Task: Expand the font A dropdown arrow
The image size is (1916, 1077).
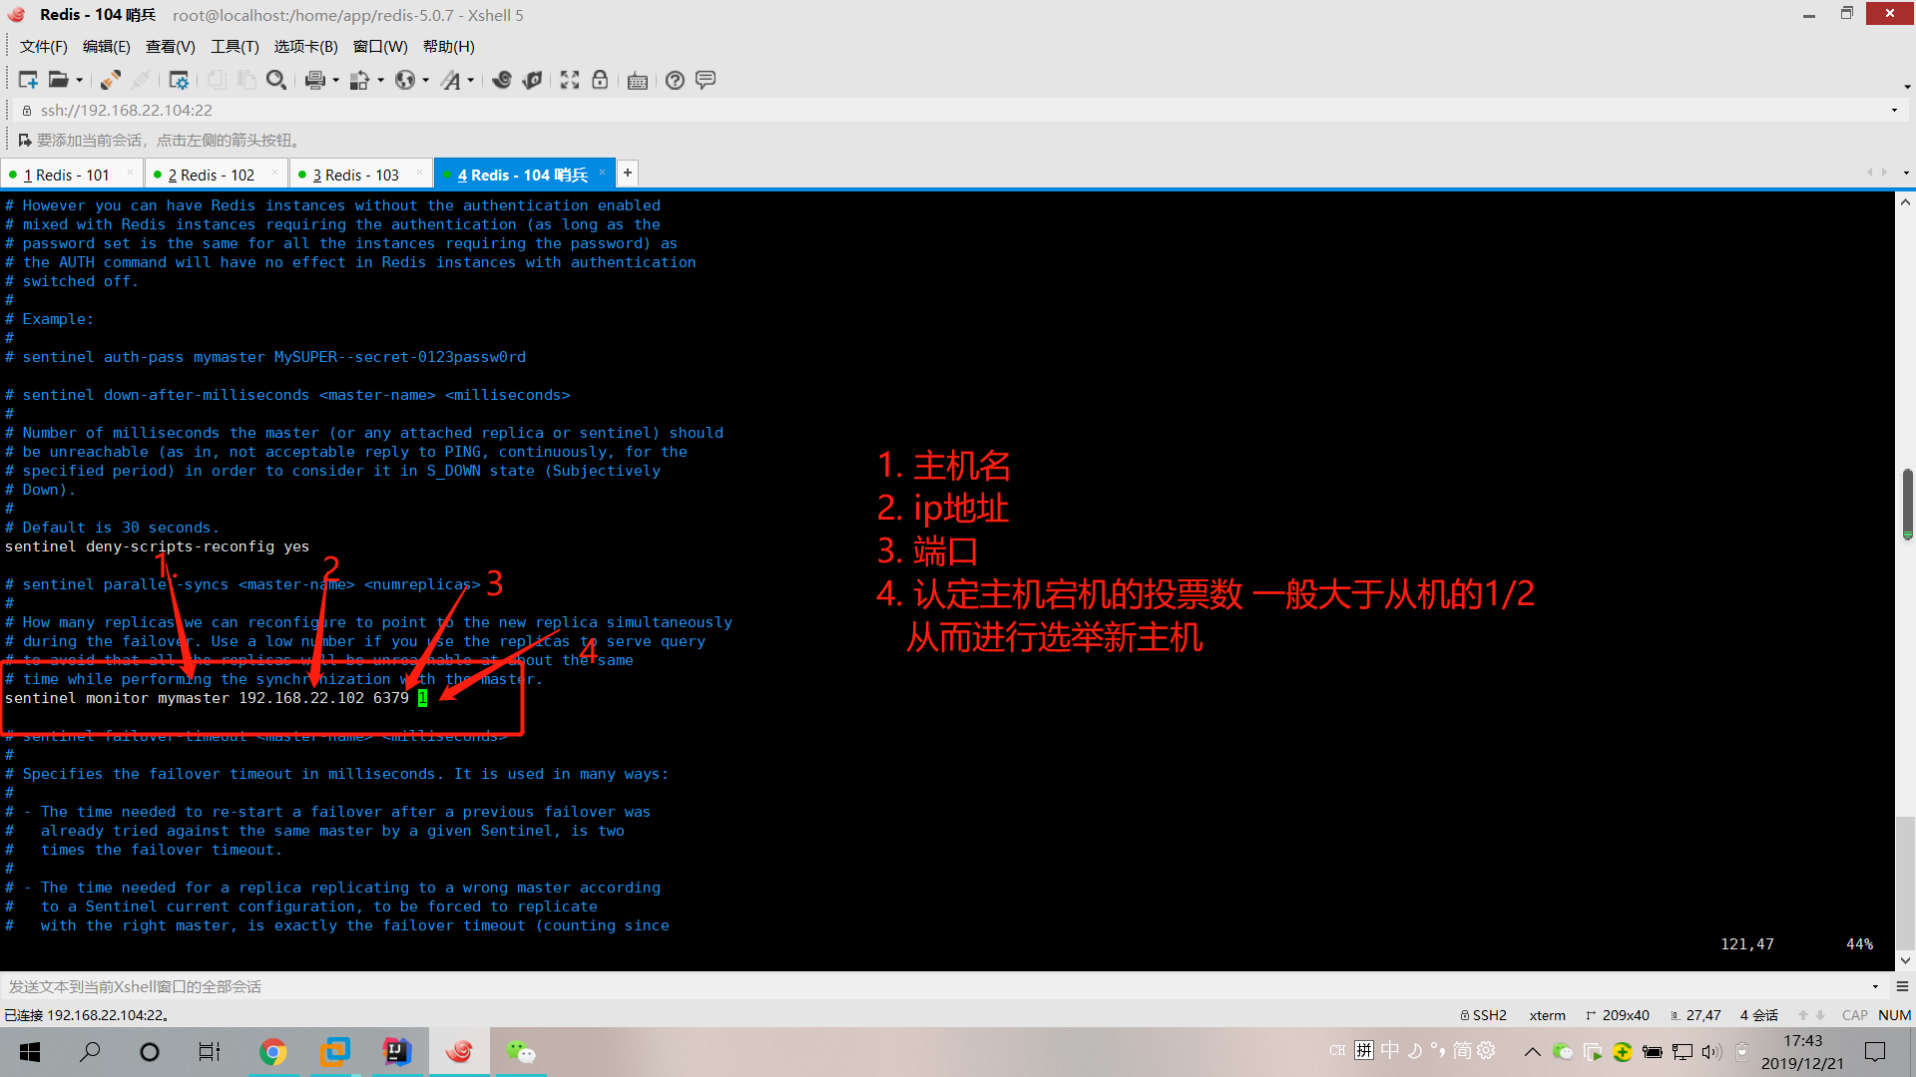Action: 471,80
